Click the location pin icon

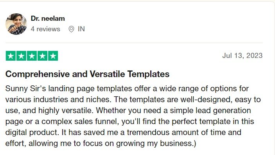pyautogui.click(x=71, y=29)
